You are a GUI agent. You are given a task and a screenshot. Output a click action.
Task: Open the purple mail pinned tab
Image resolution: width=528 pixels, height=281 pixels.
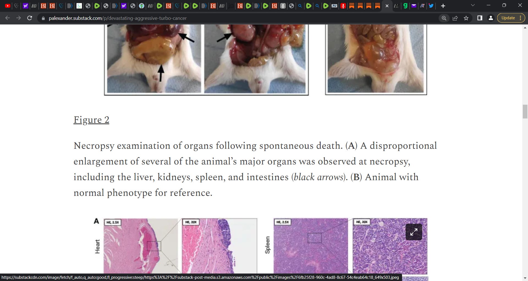(x=414, y=6)
